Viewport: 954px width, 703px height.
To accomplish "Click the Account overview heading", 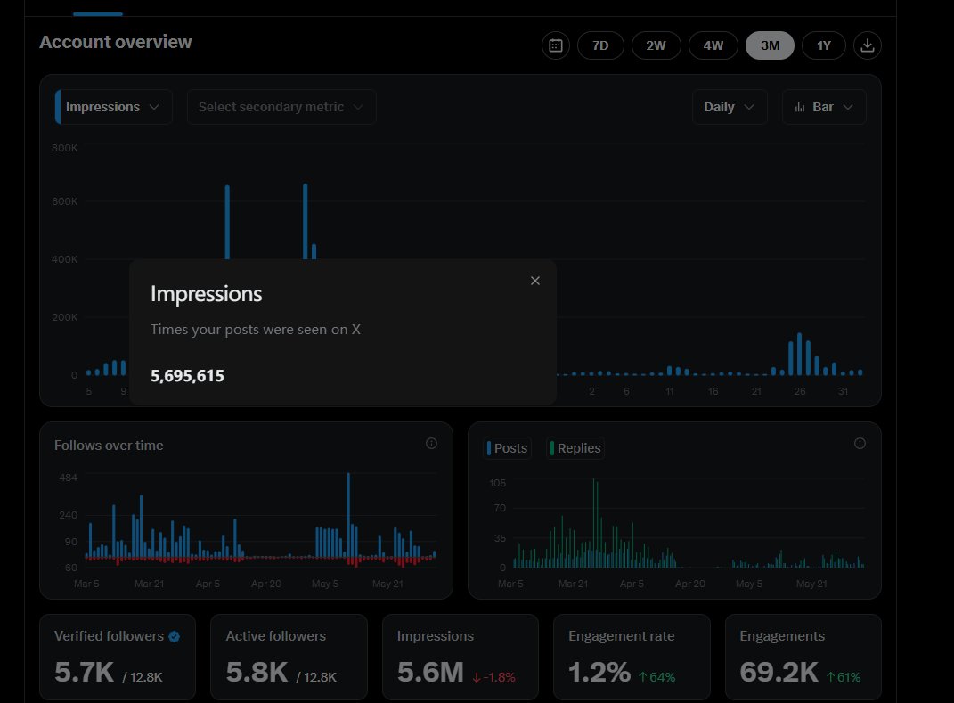I will [x=116, y=42].
